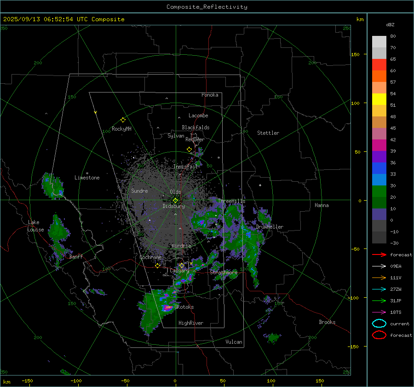
Task: Click the red forecast ellipse icon
Action: click(x=379, y=335)
